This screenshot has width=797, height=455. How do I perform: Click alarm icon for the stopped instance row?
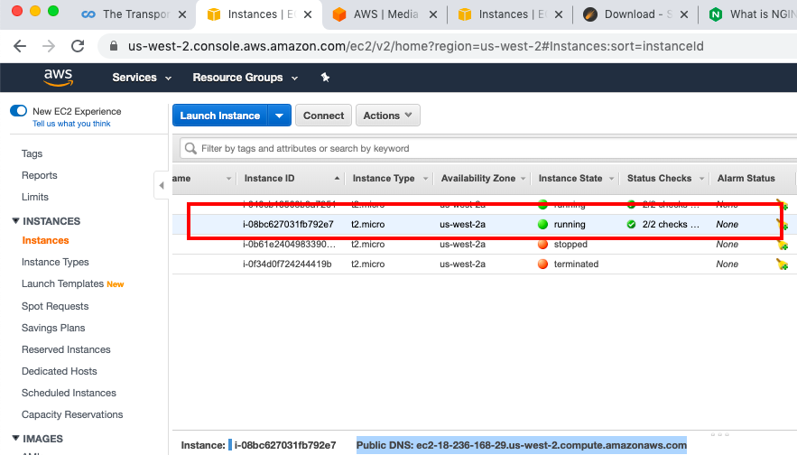pyautogui.click(x=782, y=245)
